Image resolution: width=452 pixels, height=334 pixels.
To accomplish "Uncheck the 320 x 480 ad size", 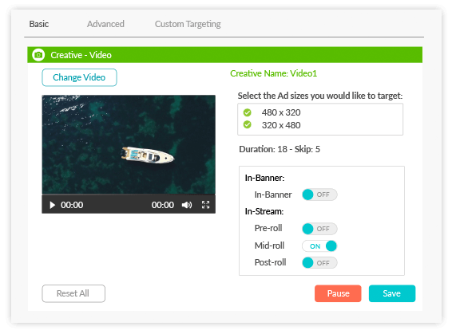I will point(247,125).
